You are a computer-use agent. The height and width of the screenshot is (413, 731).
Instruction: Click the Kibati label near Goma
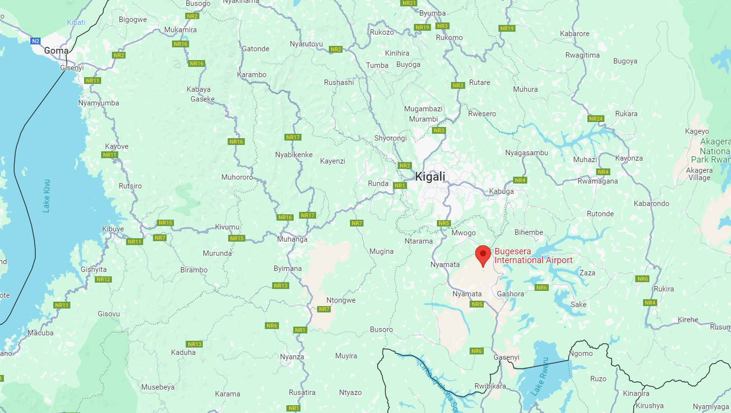[x=76, y=22]
